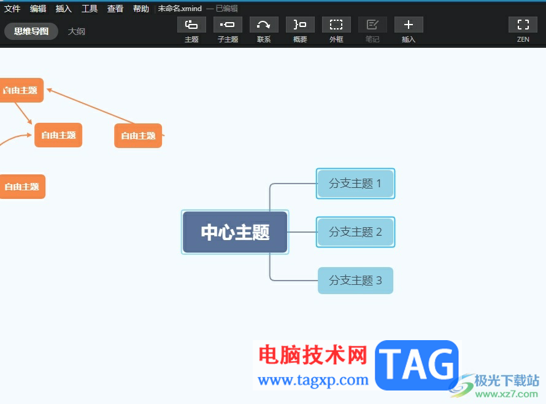
Task: Add a 子主题 (Subtopic) via toolbar icon
Action: 228,25
